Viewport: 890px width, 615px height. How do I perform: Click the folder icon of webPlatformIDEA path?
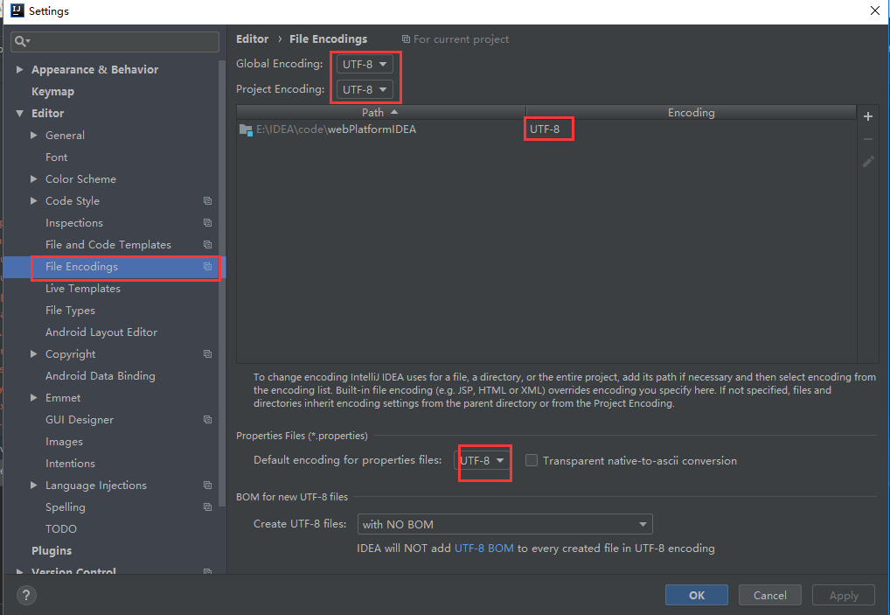click(246, 130)
